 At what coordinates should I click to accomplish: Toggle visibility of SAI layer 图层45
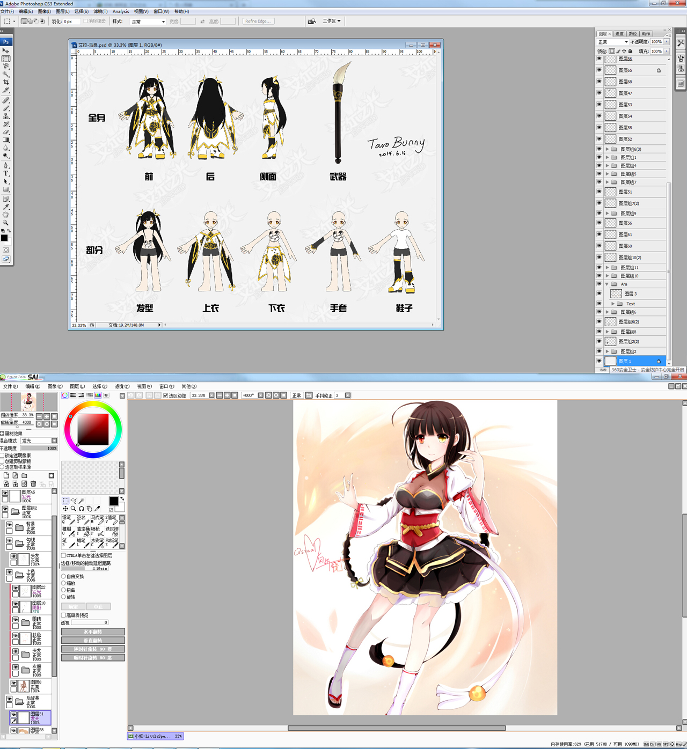click(x=5, y=493)
